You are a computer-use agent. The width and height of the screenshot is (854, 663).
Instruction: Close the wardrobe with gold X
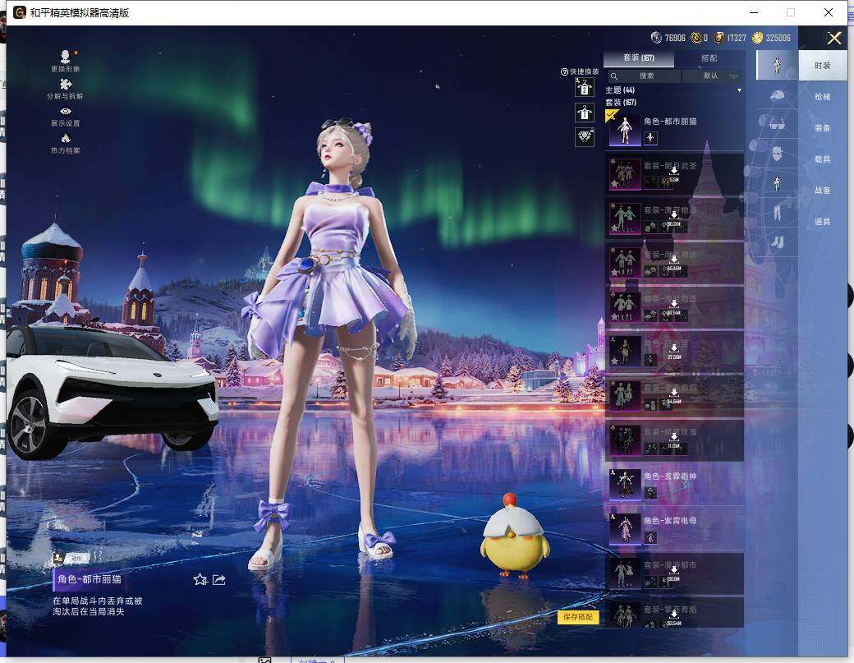click(834, 38)
